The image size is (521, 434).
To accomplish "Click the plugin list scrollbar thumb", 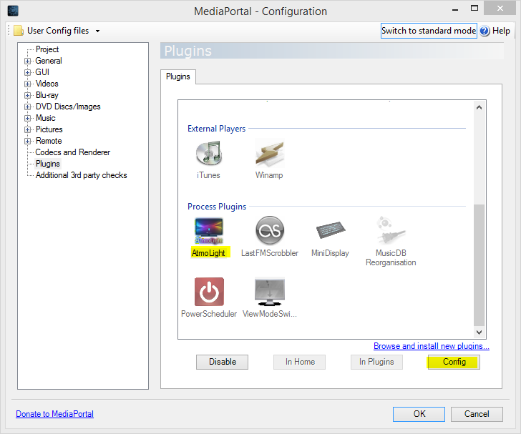I will coord(479,265).
